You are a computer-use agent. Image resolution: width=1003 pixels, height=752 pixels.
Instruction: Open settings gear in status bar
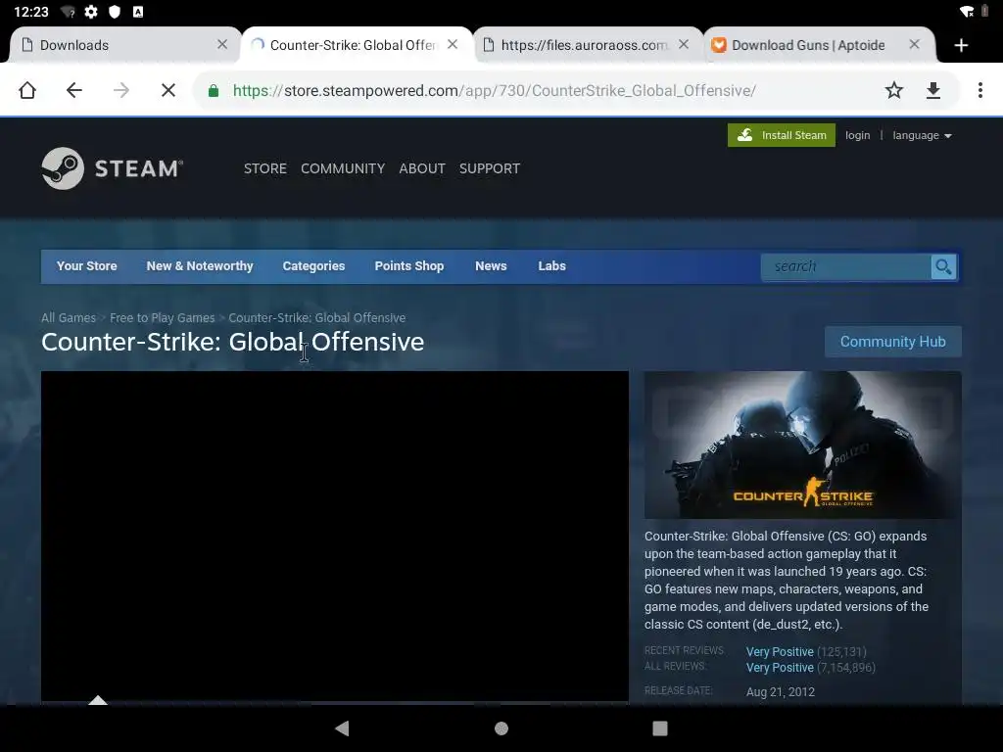coord(91,12)
